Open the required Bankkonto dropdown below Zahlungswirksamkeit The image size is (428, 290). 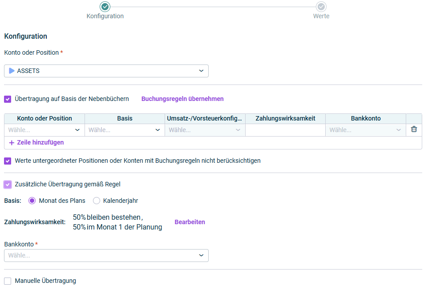(106, 256)
